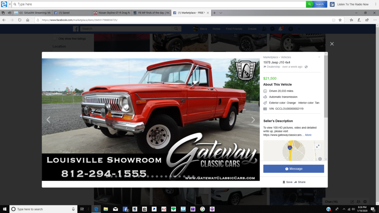Go back to previous page
This screenshot has width=379, height=213.
(4, 20)
